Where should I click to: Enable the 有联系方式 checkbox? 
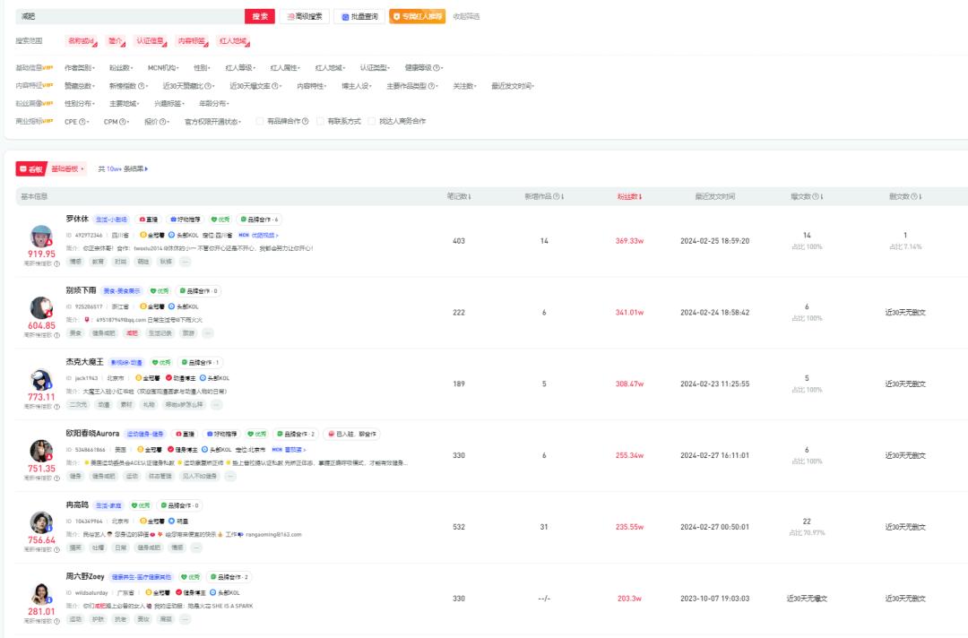[x=320, y=121]
